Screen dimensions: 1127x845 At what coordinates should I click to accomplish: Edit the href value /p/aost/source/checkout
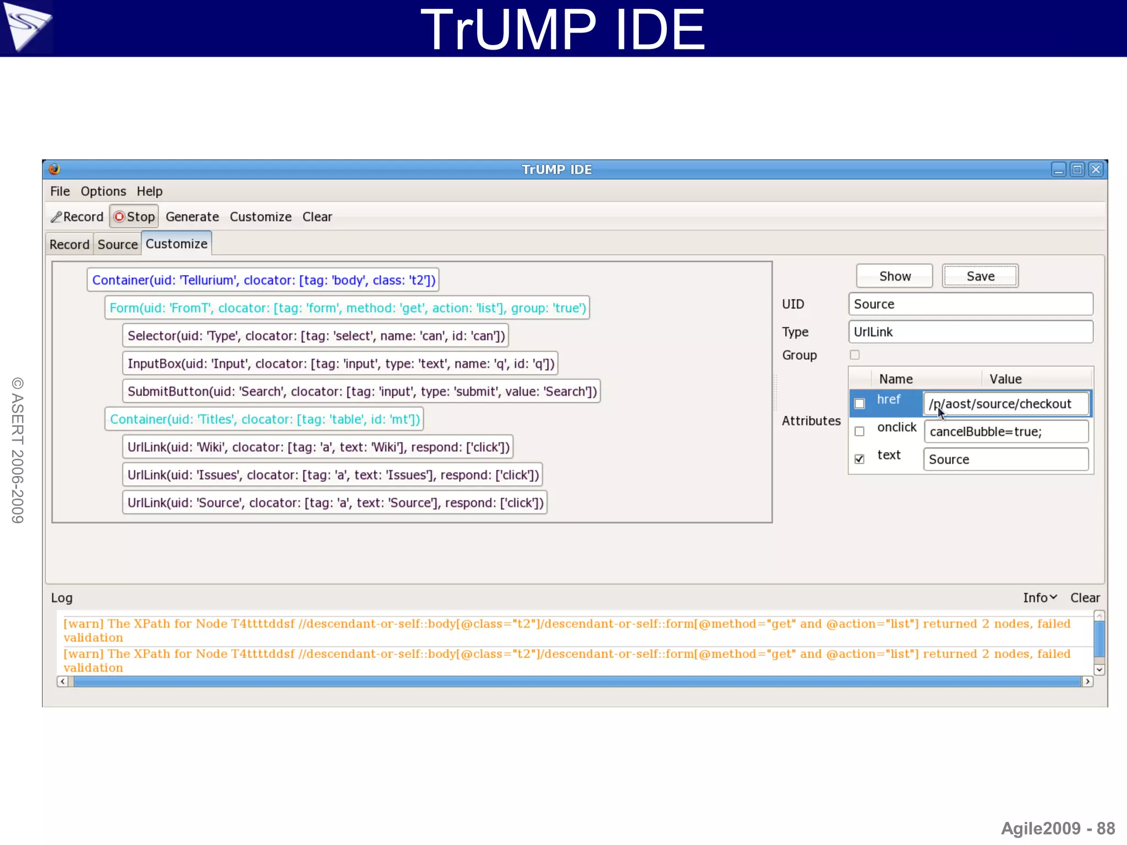[1006, 404]
